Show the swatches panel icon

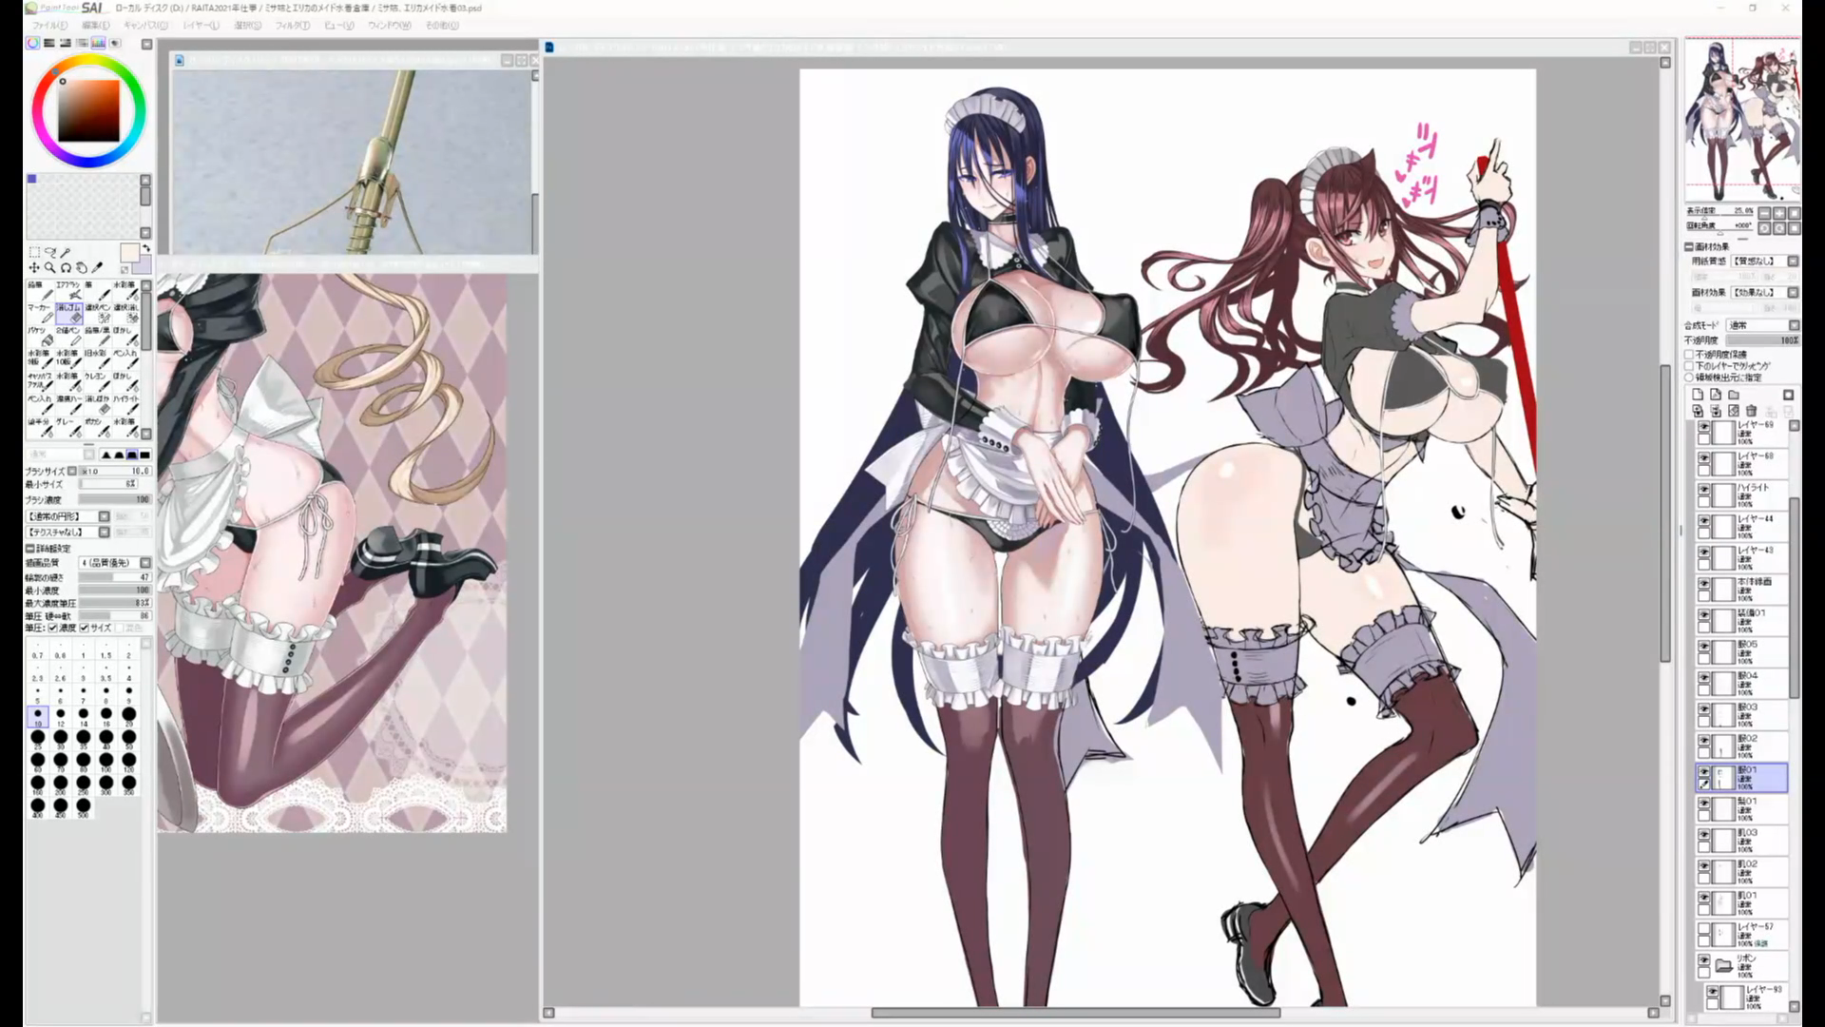tap(98, 43)
